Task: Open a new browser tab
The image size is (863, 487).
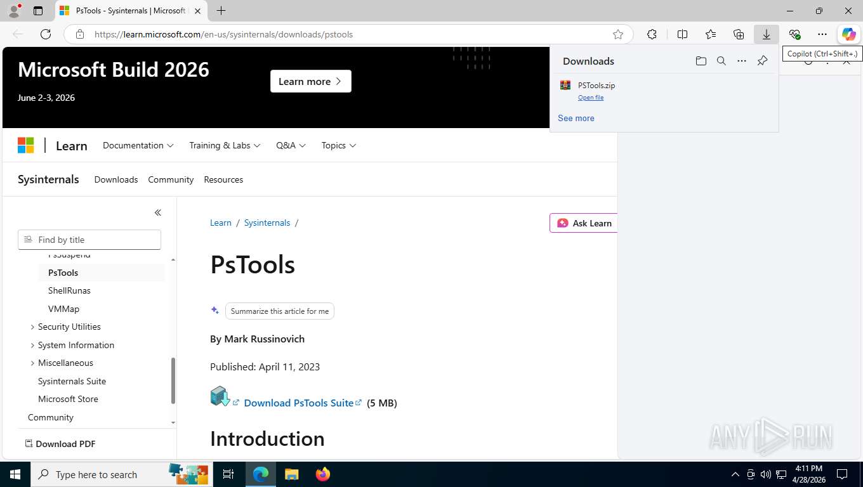Action: (221, 11)
